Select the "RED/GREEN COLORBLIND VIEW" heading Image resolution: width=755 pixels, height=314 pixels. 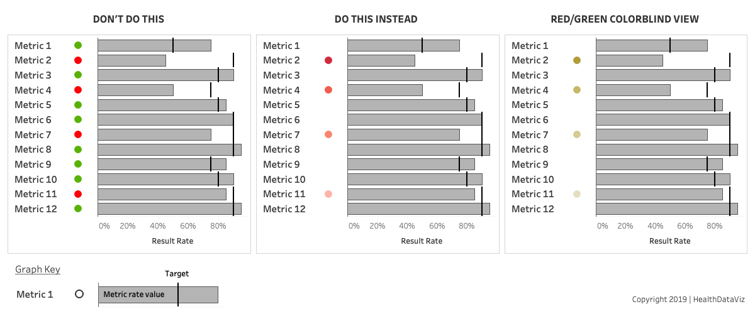coord(625,19)
